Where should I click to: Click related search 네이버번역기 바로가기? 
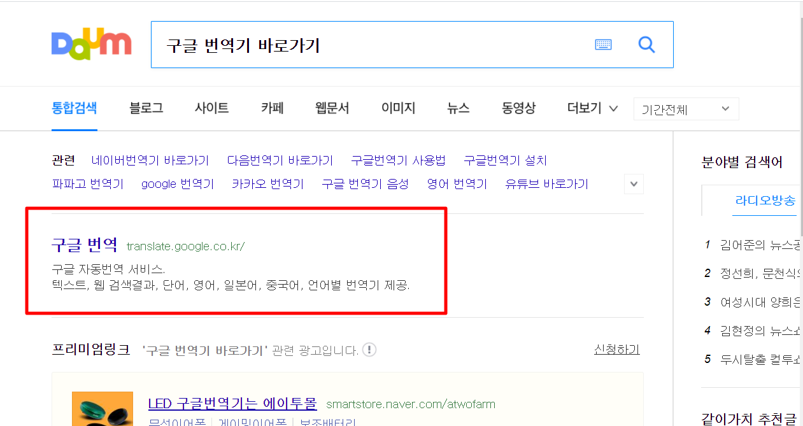click(150, 160)
